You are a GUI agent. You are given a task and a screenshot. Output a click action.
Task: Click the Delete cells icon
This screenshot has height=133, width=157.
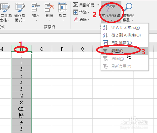49,7
